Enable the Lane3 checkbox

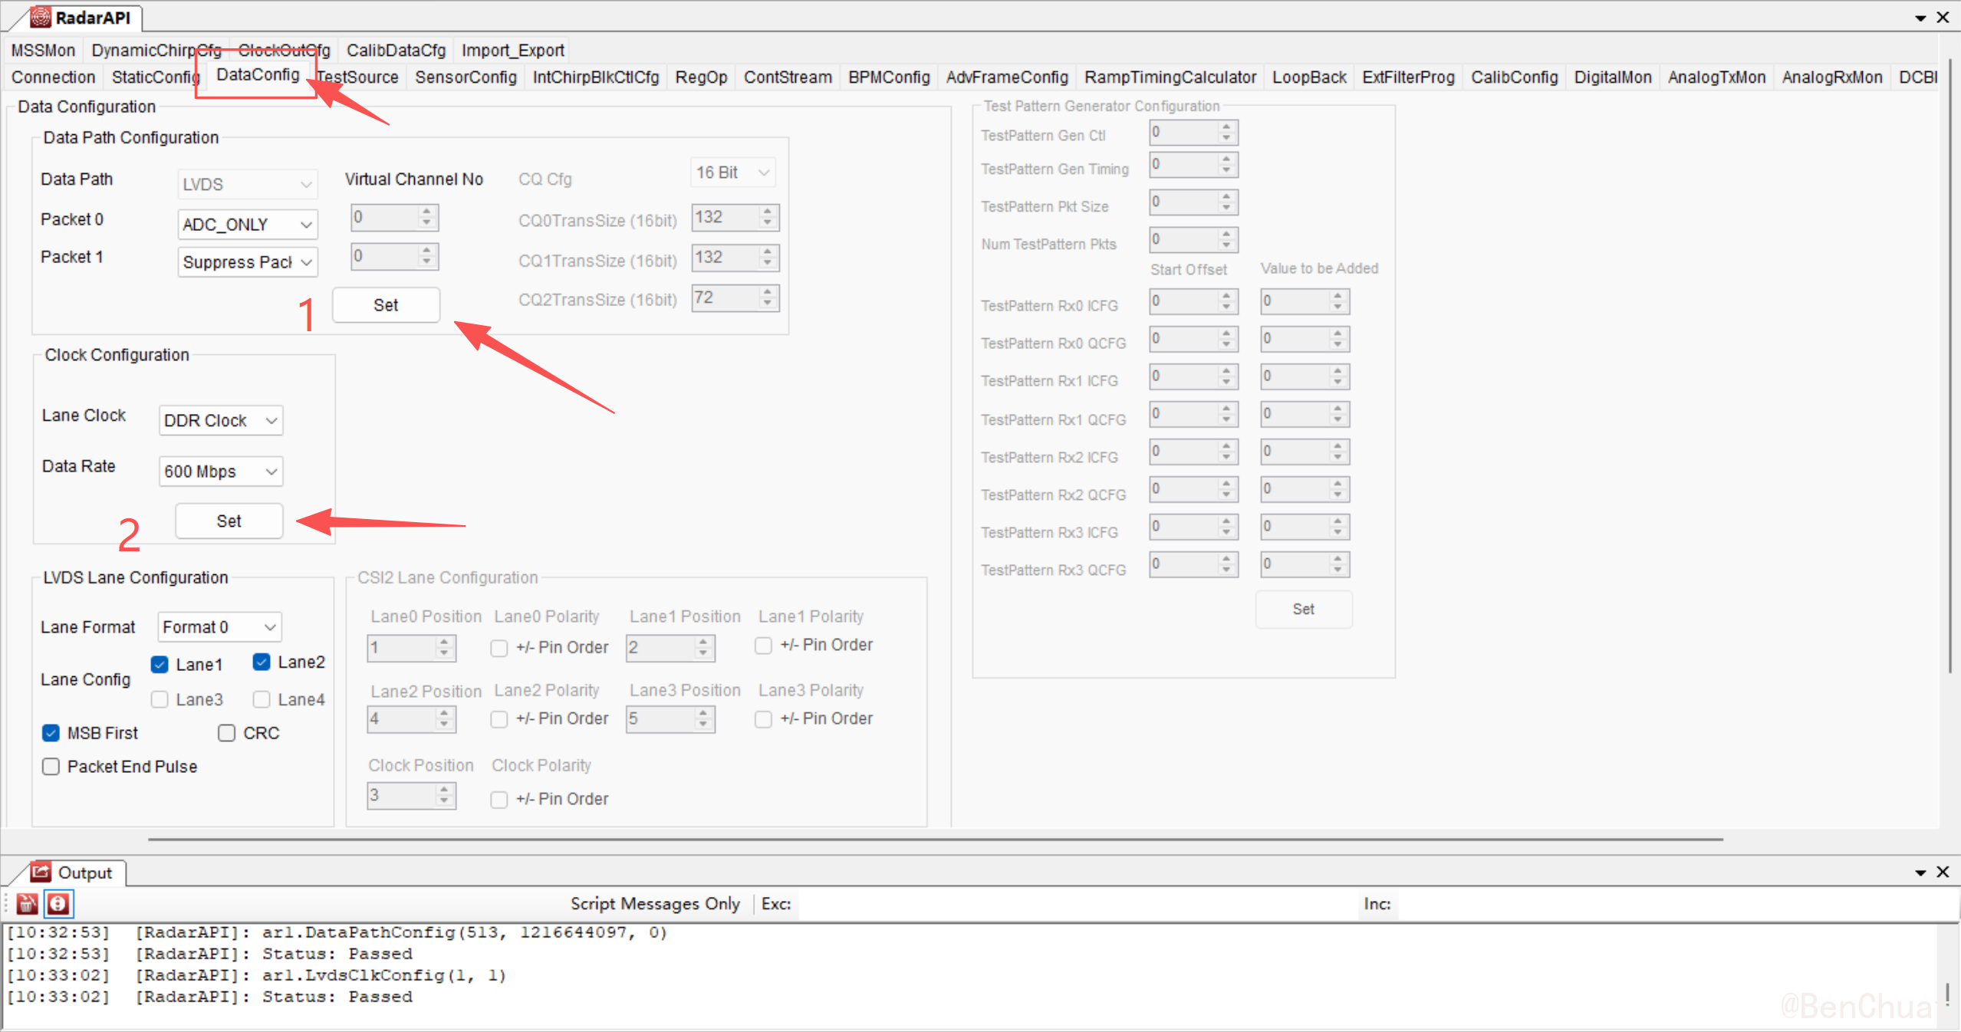160,699
